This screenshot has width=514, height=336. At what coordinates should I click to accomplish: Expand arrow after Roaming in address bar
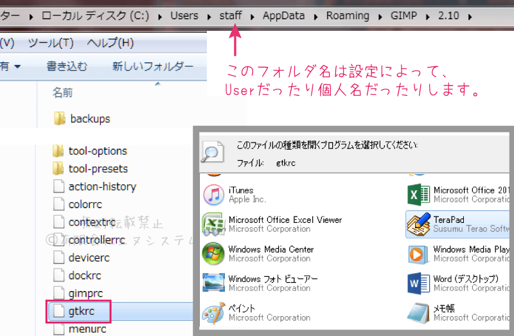pos(380,17)
